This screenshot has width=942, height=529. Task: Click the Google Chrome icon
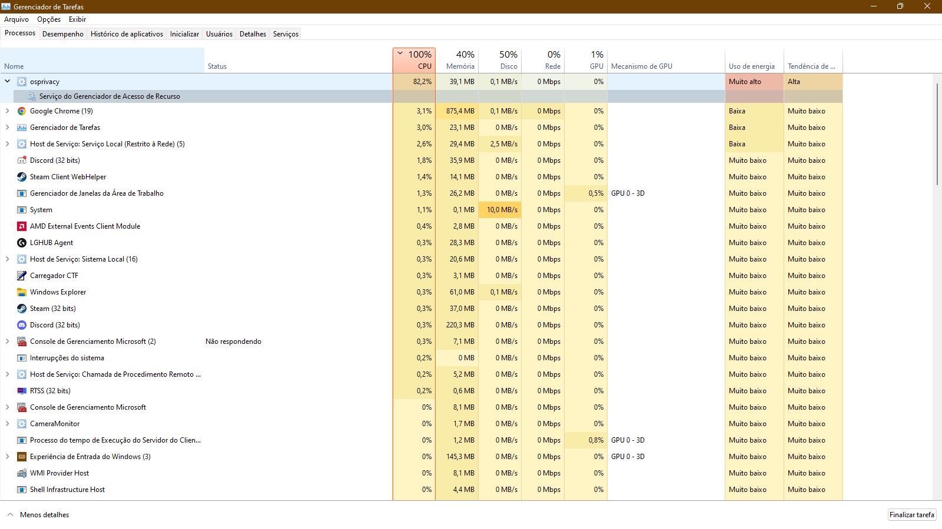coord(22,111)
